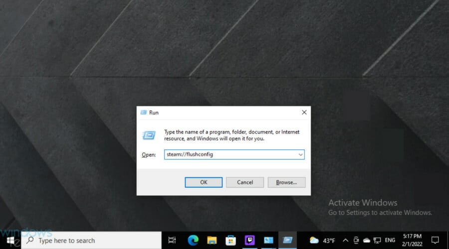Launch Microsoft Edge from the taskbar

[x=193, y=241]
